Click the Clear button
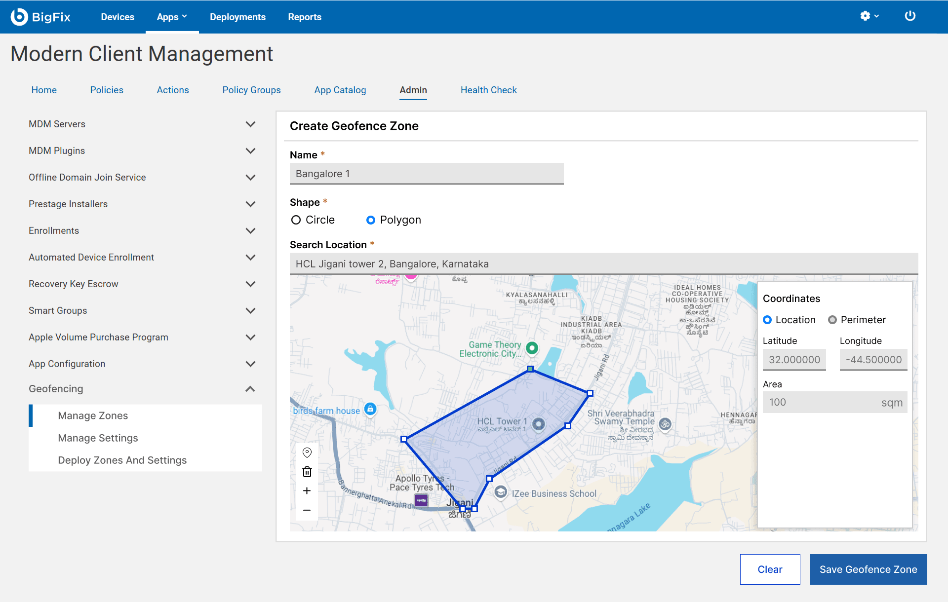Image resolution: width=948 pixels, height=602 pixels. [x=770, y=569]
